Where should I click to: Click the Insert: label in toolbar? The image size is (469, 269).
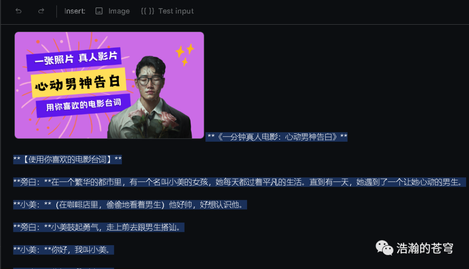click(x=75, y=11)
